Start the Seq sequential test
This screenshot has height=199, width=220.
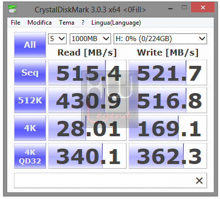click(30, 73)
